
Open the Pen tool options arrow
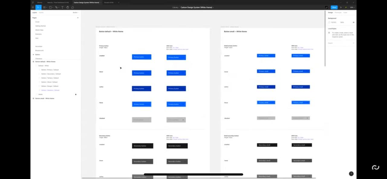(x=59, y=7)
